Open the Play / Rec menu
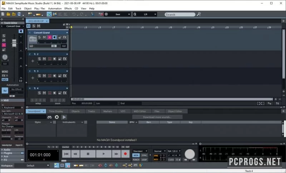286x173 pixels. 40,8
